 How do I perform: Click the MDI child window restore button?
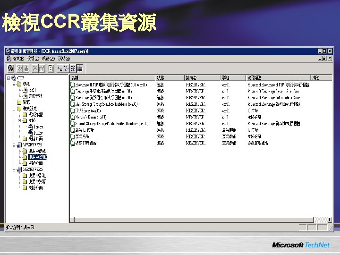point(324,59)
